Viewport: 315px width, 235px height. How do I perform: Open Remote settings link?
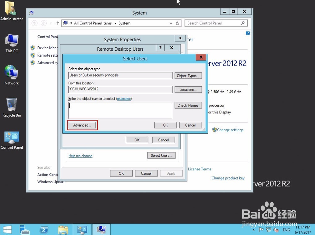point(48,55)
